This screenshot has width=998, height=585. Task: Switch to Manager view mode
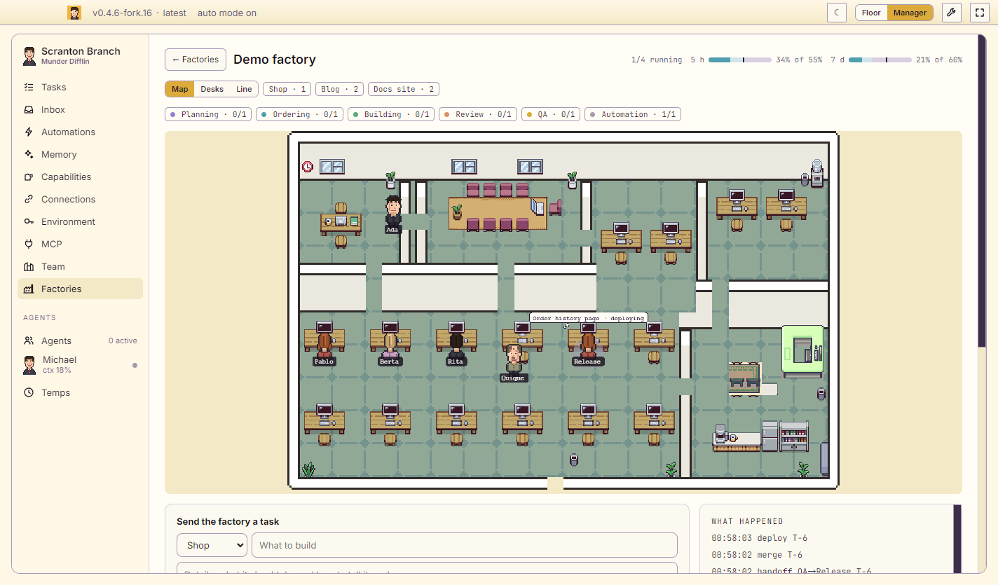coord(910,13)
